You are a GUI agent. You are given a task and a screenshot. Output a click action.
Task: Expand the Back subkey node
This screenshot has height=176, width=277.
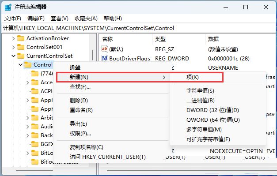[x=27, y=135]
